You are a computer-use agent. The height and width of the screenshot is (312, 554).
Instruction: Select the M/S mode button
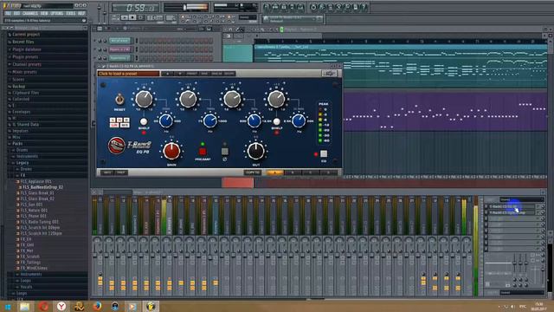125,125
